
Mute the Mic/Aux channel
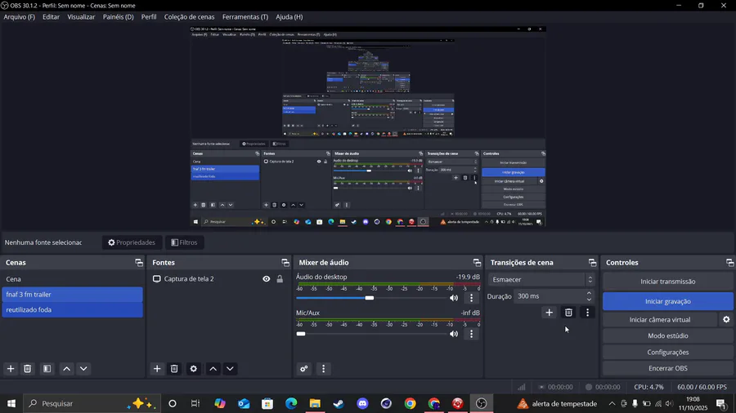[x=453, y=334]
